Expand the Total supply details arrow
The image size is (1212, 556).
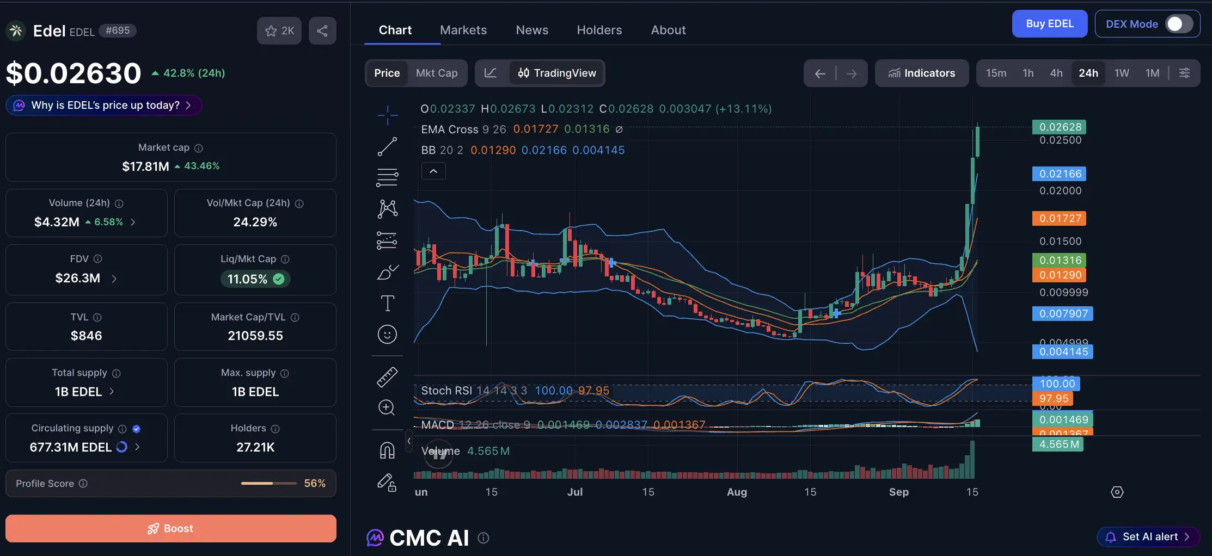pyautogui.click(x=112, y=391)
